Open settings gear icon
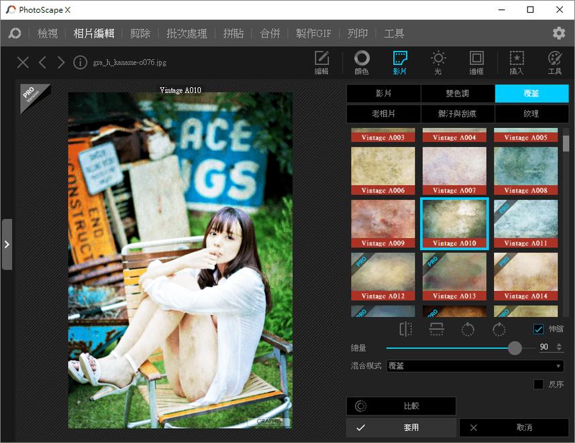This screenshot has width=575, height=443. 559,34
